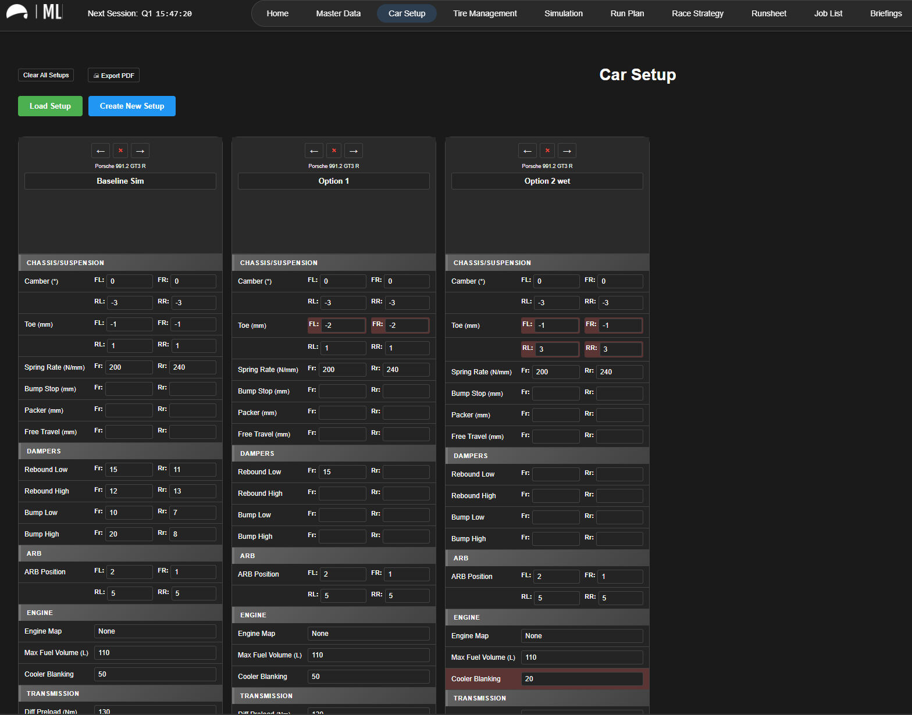Move Option 2 wet setup right
Image resolution: width=912 pixels, height=715 pixels.
[x=567, y=151]
